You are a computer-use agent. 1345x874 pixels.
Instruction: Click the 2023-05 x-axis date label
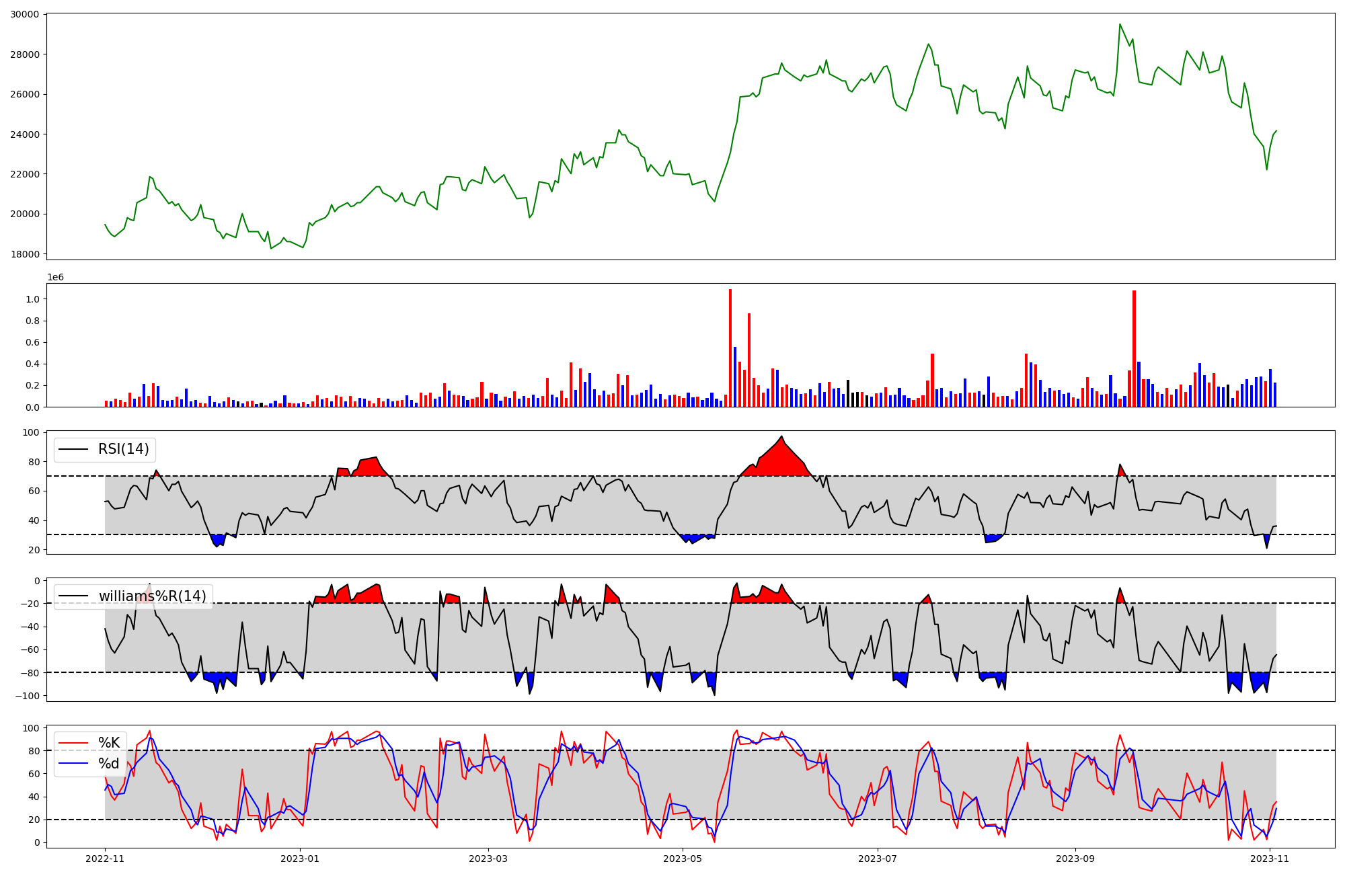683,859
